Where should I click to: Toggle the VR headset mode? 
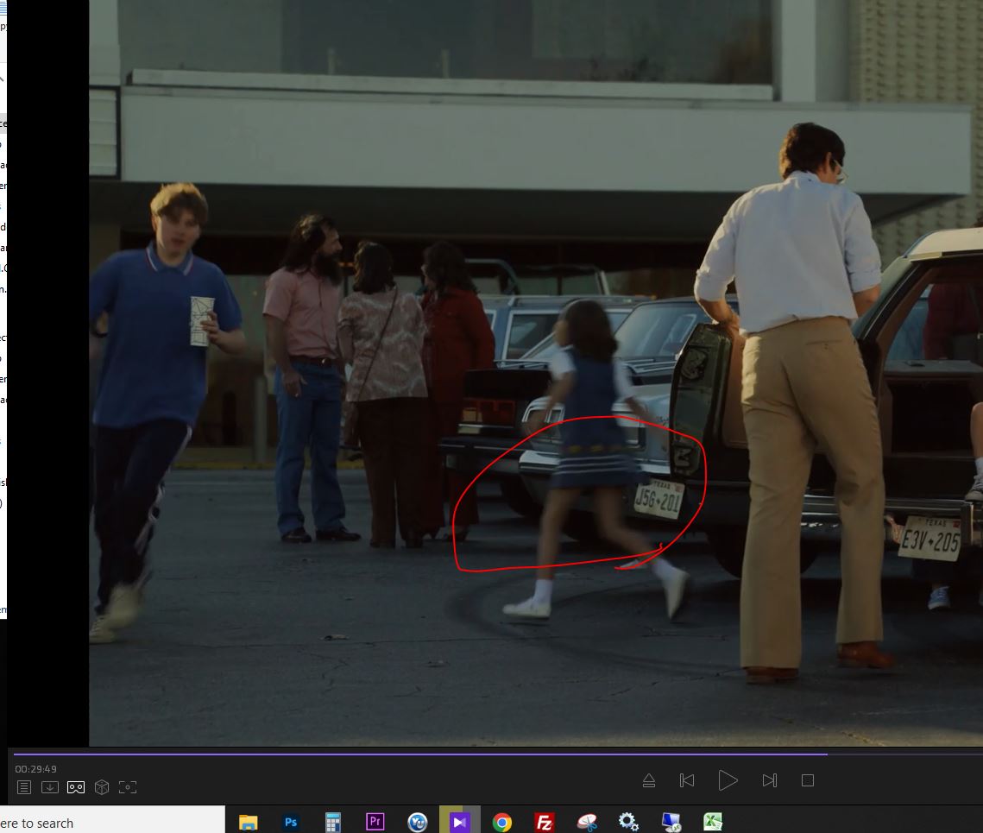pyautogui.click(x=76, y=787)
